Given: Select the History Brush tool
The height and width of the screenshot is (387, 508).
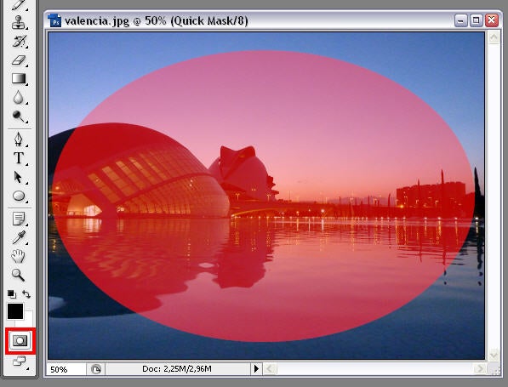Looking at the screenshot, I should point(19,42).
